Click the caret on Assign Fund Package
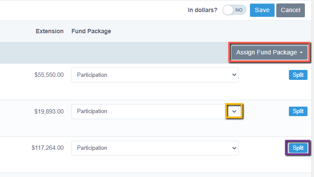The width and height of the screenshot is (314, 177). point(301,53)
